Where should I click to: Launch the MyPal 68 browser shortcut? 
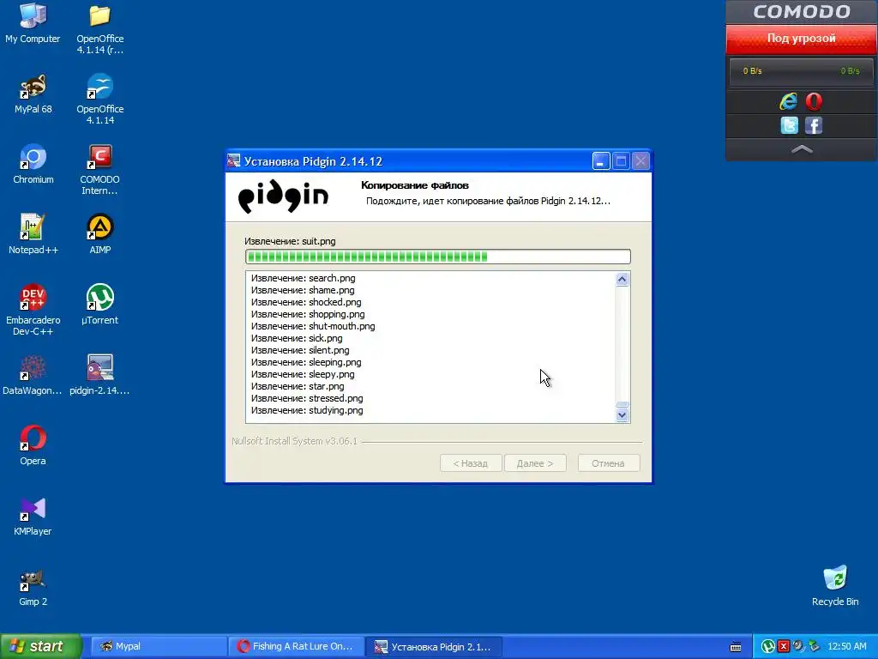point(33,94)
